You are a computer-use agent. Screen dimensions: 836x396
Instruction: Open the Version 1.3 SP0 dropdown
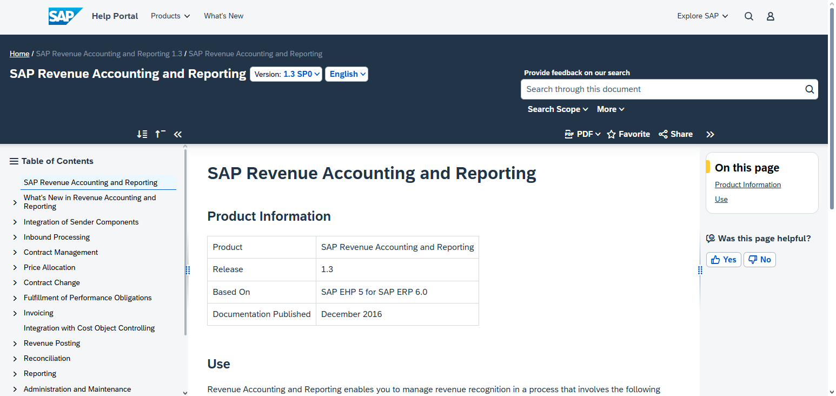[286, 74]
